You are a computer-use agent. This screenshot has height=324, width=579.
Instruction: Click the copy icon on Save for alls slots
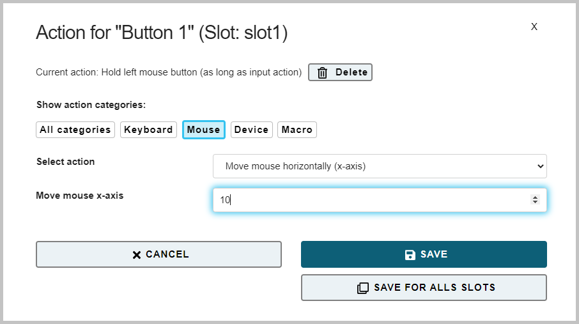[362, 288]
